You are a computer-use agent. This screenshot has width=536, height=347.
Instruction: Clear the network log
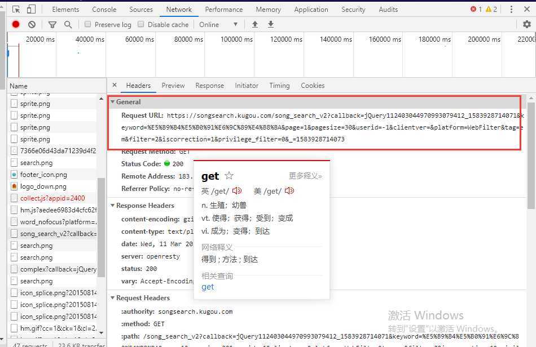[32, 24]
